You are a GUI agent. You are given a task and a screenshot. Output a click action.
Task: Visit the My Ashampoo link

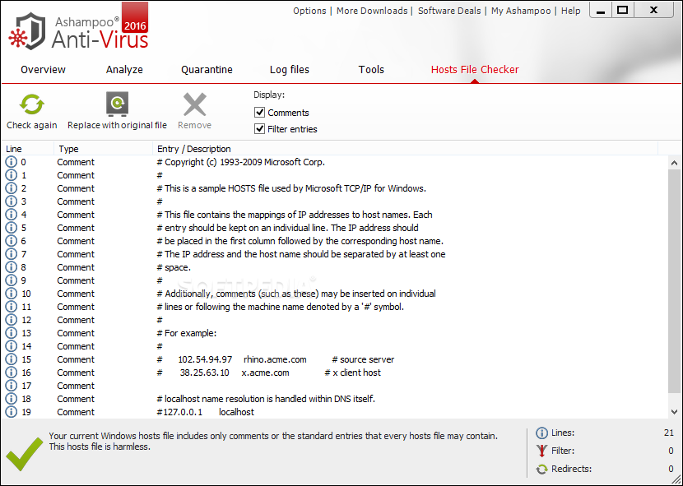(x=521, y=11)
